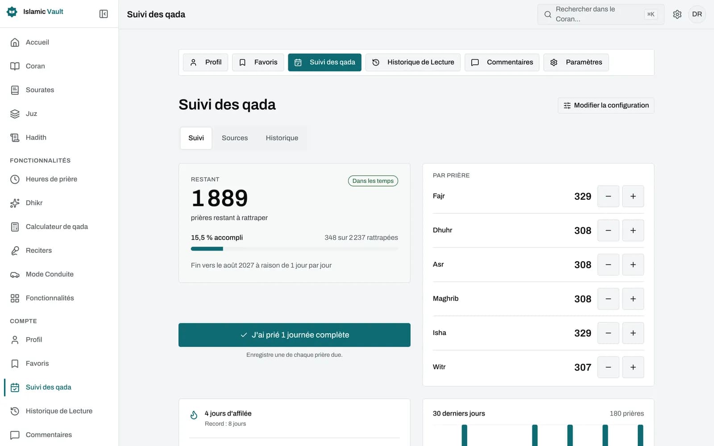This screenshot has height=446, width=714.
Task: Switch to the Historique tab
Action: [x=282, y=138]
